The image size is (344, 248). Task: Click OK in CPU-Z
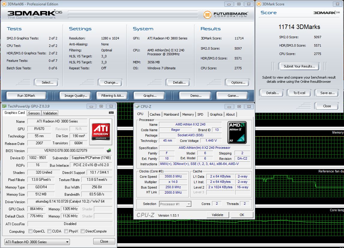242,215
